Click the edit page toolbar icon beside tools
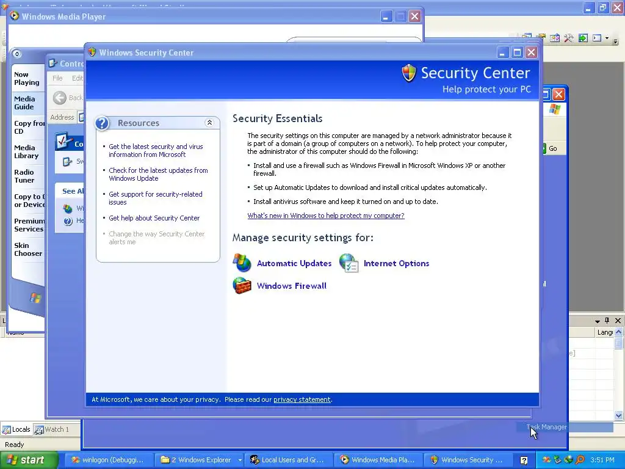 point(554,38)
